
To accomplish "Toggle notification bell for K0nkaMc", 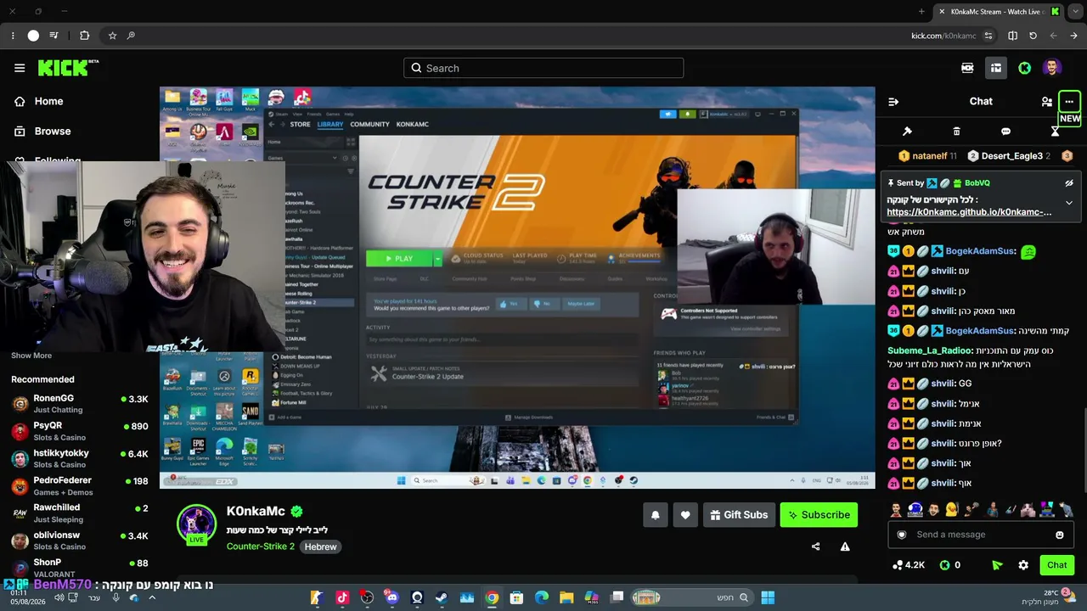I will tap(655, 514).
